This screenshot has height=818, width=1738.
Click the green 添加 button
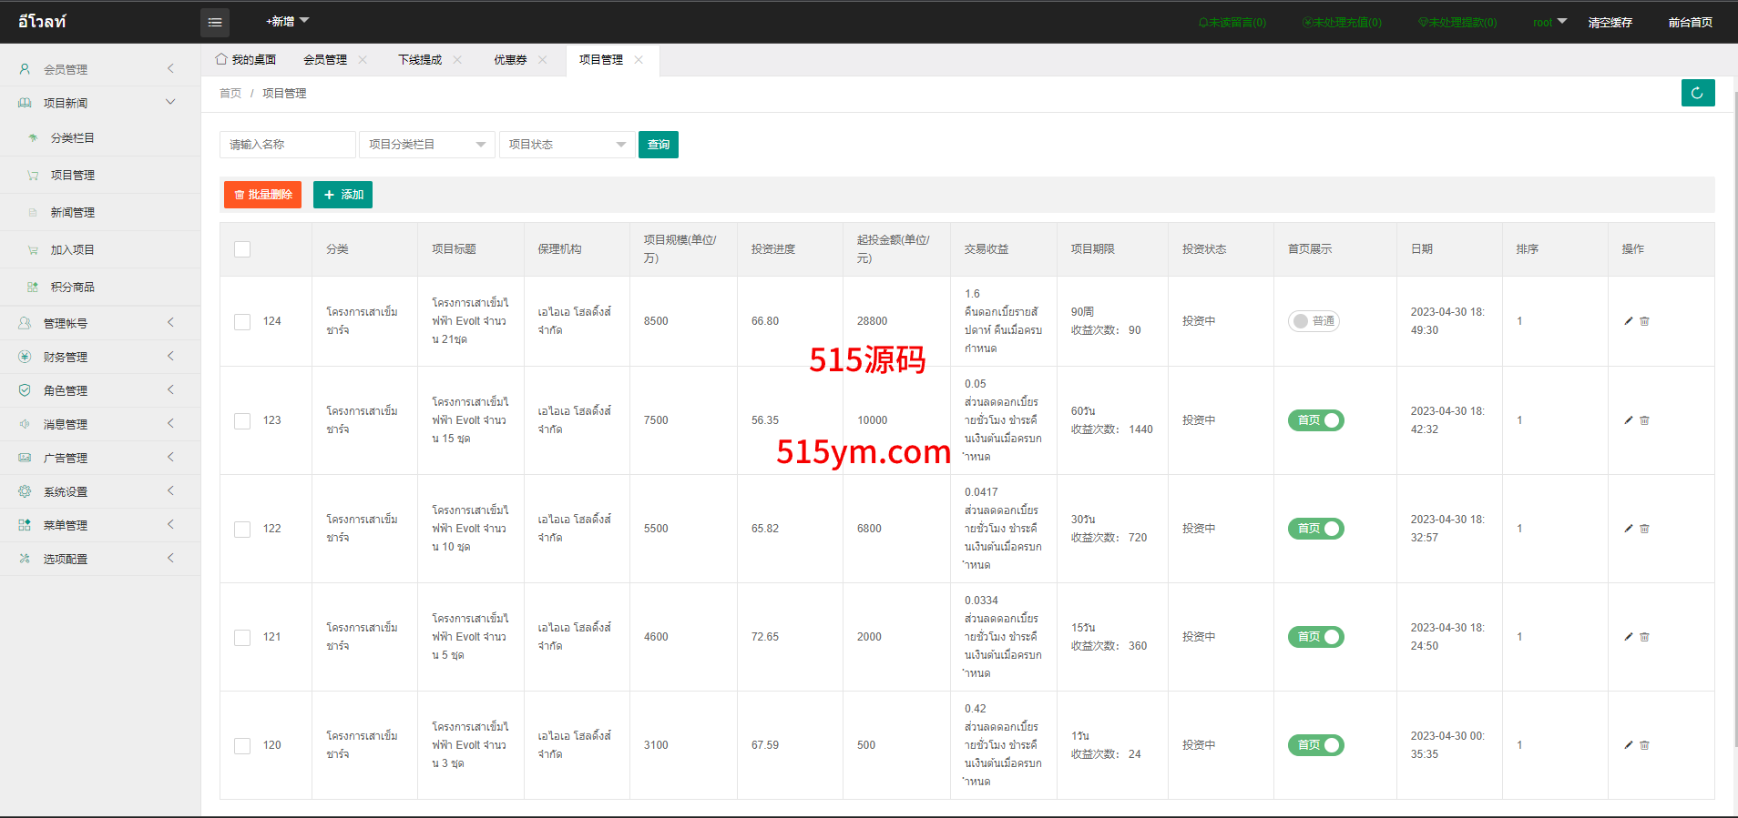342,195
